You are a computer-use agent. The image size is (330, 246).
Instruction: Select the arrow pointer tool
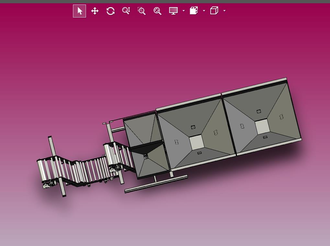click(79, 11)
